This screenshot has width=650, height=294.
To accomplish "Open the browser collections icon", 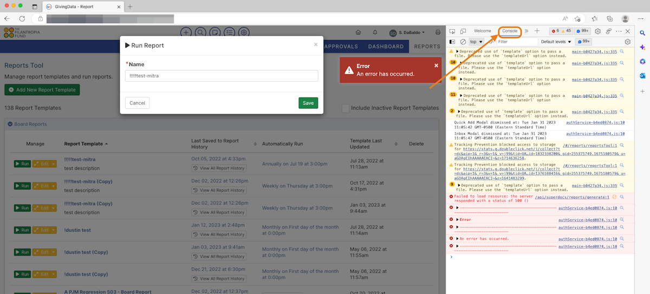I will 609,18.
